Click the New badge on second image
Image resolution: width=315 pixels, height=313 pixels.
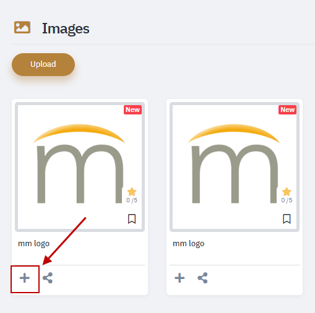coord(287,109)
